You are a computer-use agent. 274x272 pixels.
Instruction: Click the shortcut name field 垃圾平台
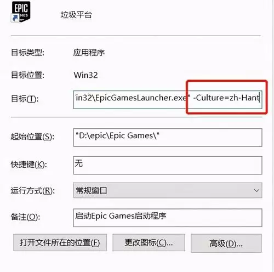76,15
